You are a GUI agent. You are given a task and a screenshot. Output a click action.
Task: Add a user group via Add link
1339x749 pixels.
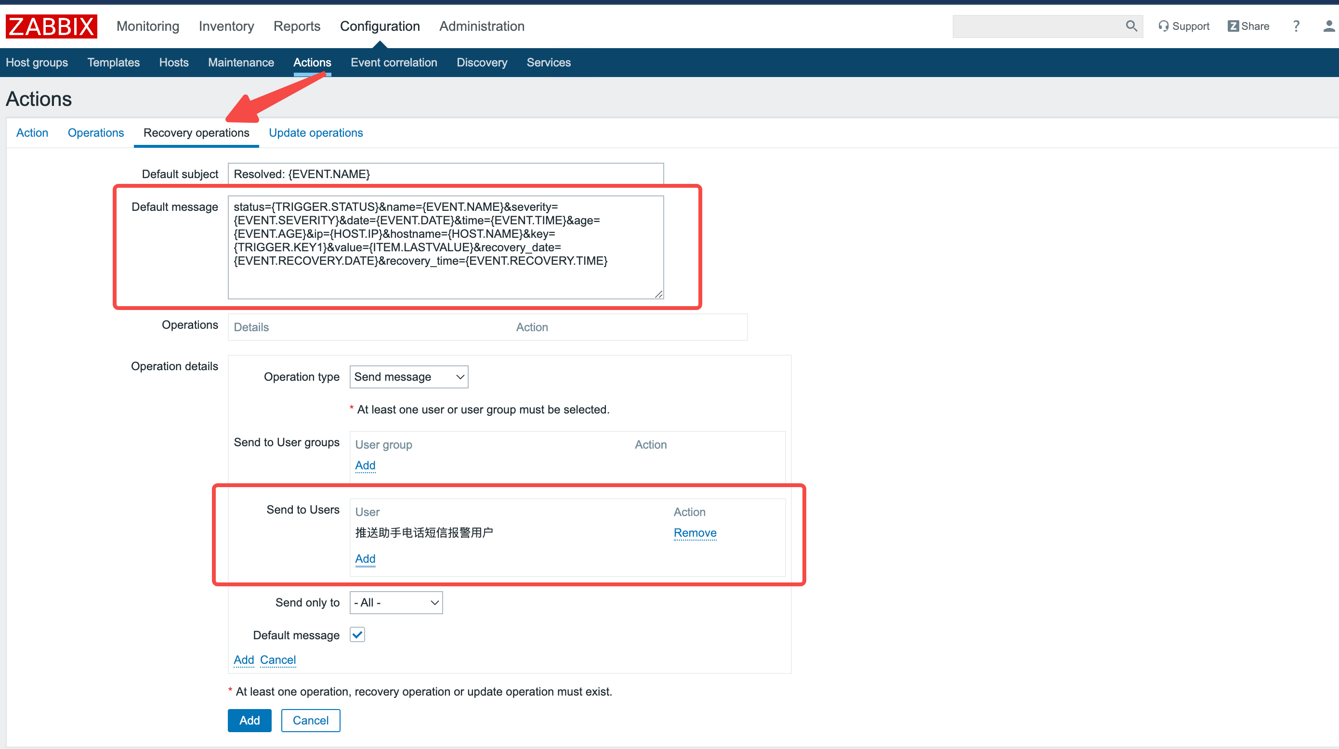coord(365,465)
